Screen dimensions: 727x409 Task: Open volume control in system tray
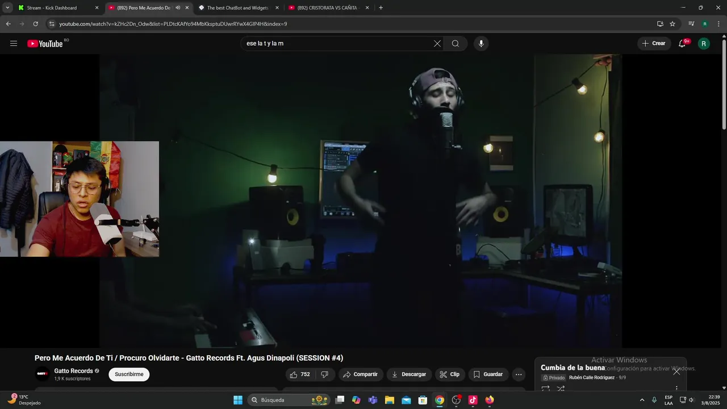(691, 400)
